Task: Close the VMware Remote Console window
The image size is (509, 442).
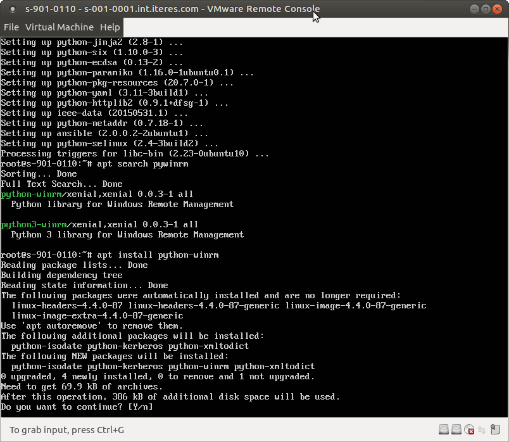Action: (497, 9)
